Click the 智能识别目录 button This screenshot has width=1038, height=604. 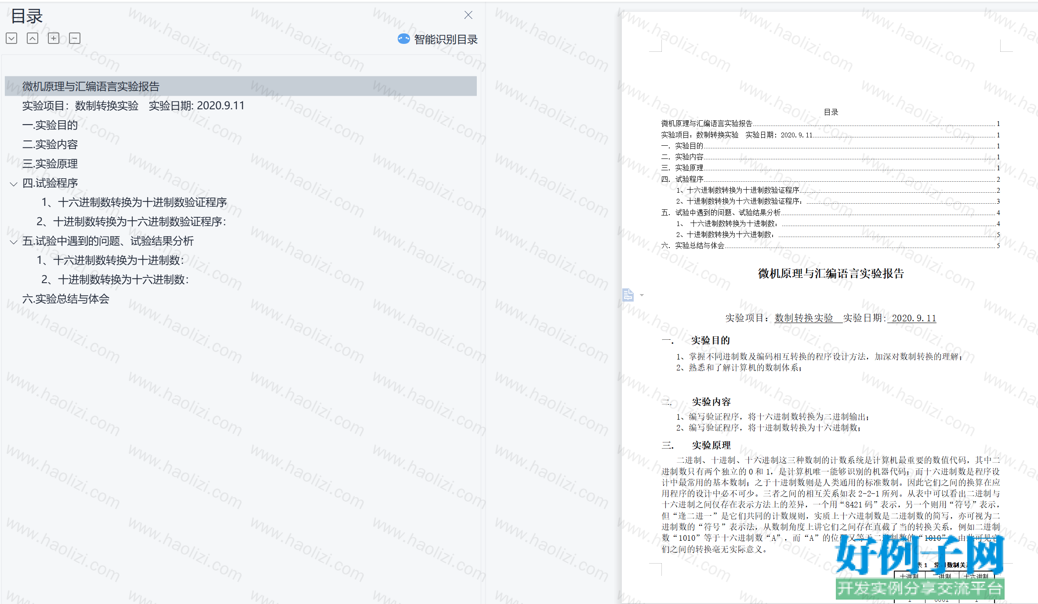click(438, 39)
